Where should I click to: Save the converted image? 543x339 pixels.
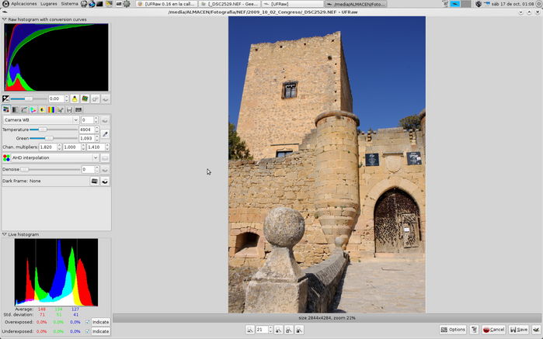[519, 330]
